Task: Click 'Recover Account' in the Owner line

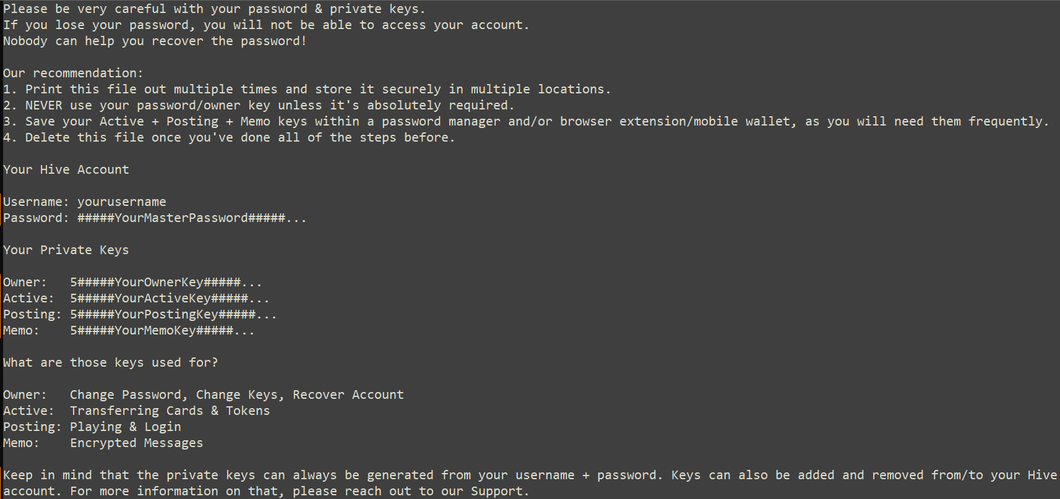Action: pos(348,395)
